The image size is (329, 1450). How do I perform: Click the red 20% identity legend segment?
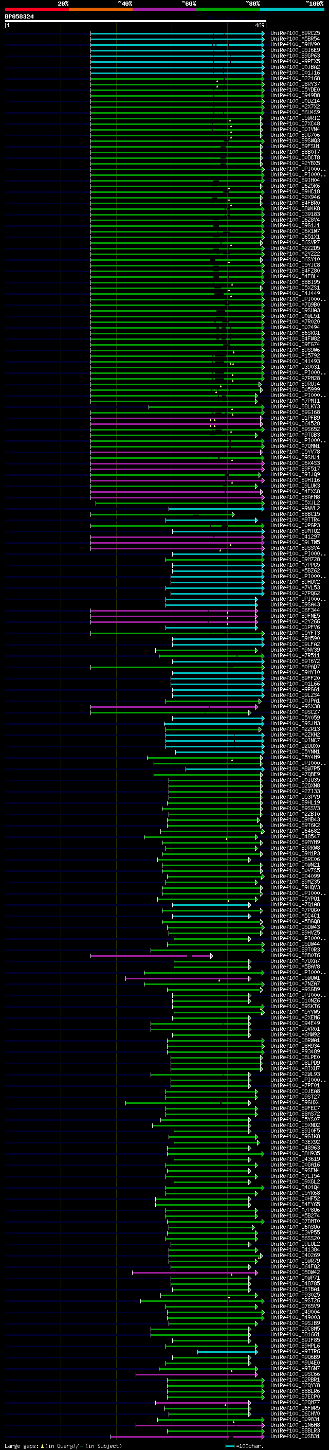[36, 9]
